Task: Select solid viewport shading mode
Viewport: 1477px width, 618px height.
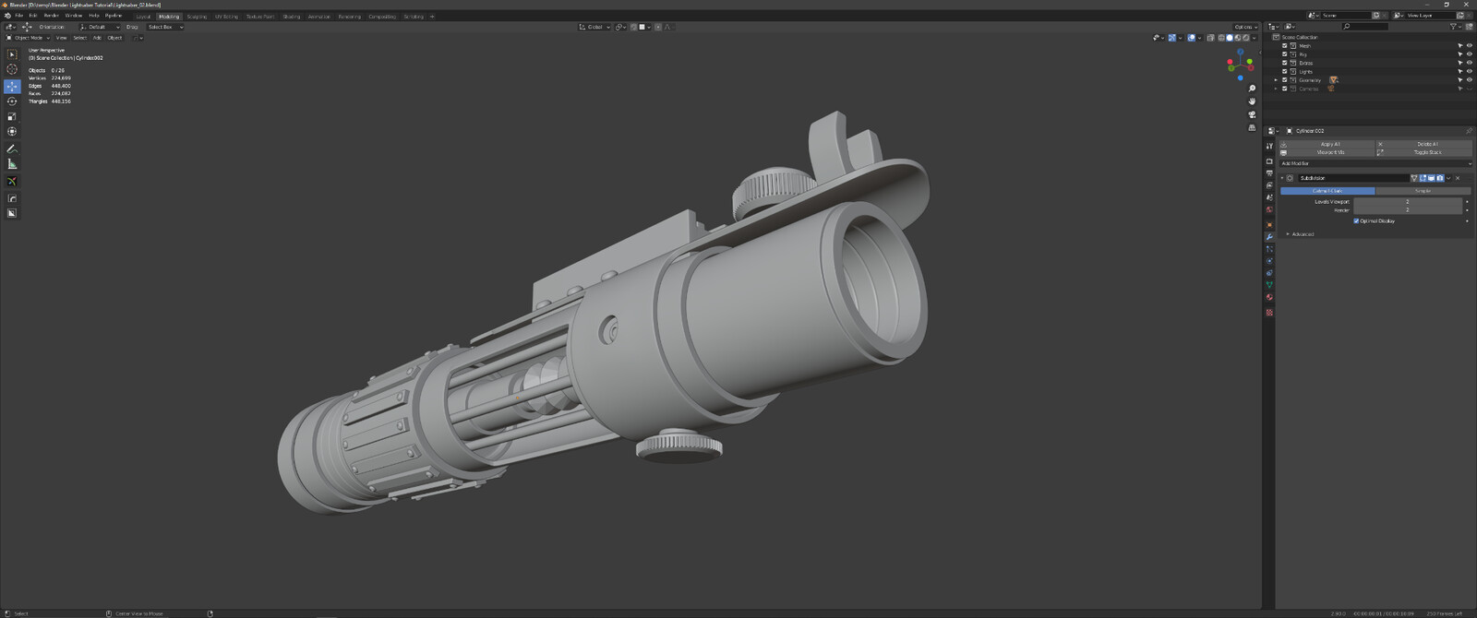Action: click(1230, 38)
